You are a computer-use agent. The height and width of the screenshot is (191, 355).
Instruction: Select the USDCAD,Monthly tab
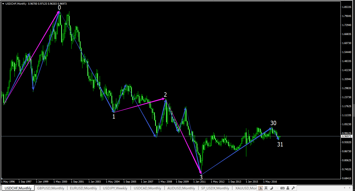pyautogui.click(x=147, y=188)
